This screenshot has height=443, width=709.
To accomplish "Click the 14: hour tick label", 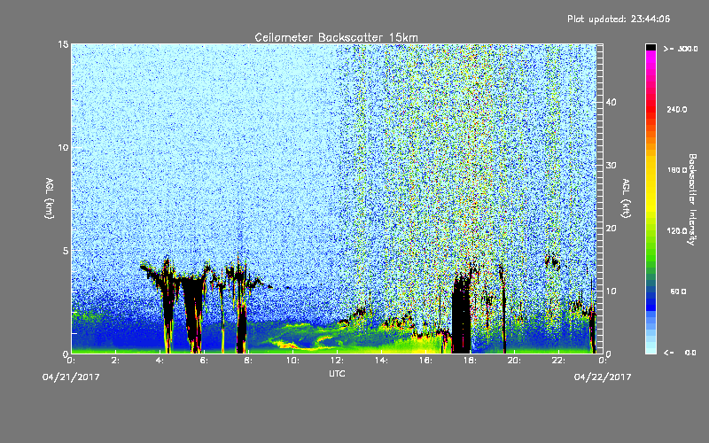I will (381, 361).
